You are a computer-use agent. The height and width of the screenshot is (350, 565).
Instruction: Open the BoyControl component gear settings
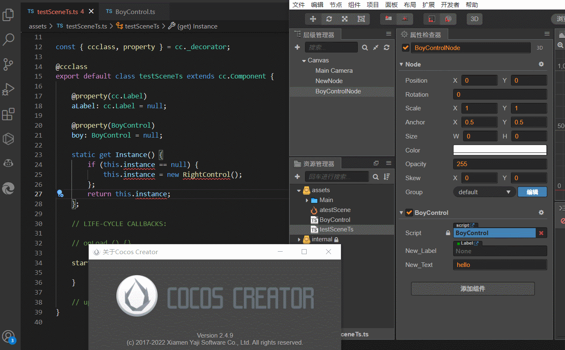click(541, 212)
